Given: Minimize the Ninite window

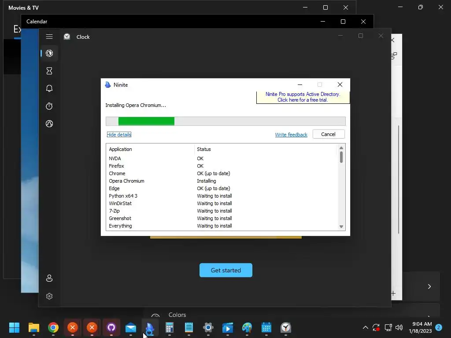Looking at the screenshot, I should (299, 84).
